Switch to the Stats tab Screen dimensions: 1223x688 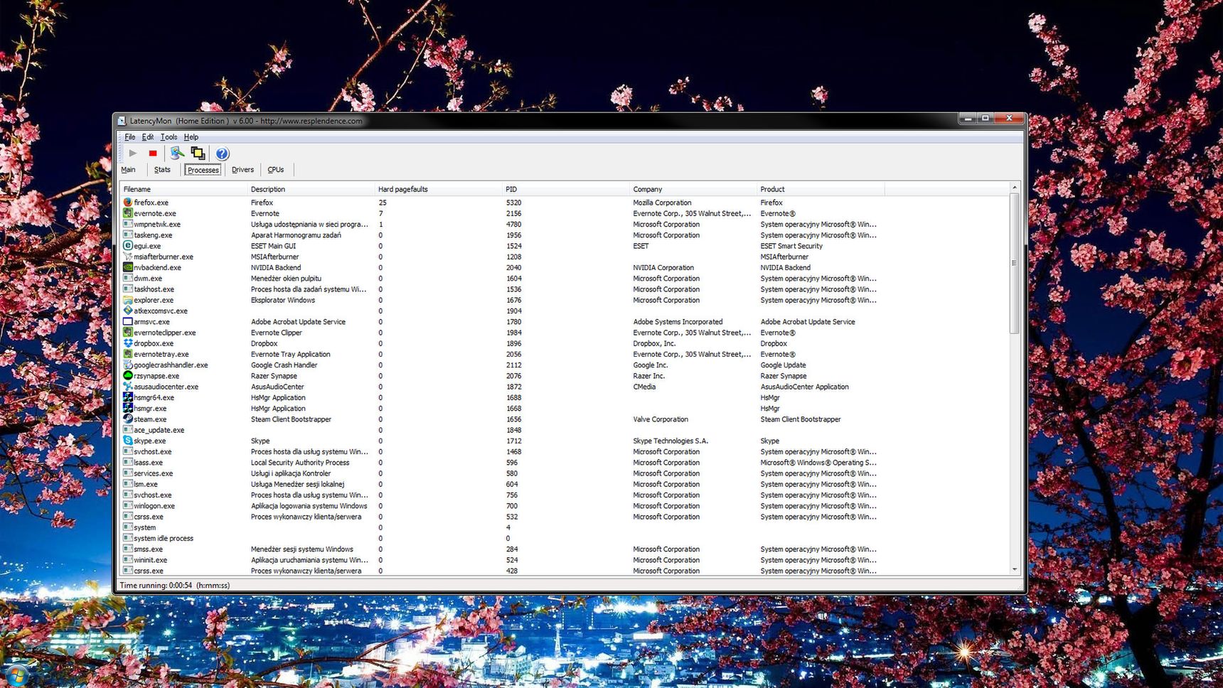[x=162, y=170]
